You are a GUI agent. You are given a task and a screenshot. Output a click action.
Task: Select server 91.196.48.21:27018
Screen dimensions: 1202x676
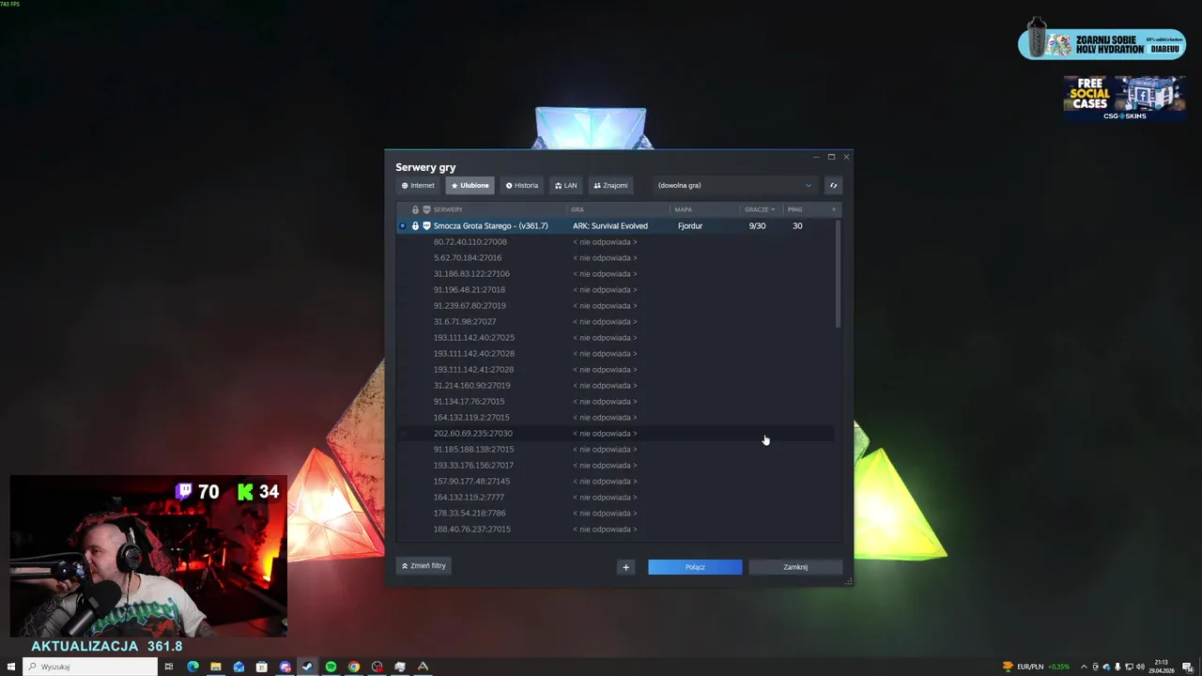tap(615, 289)
